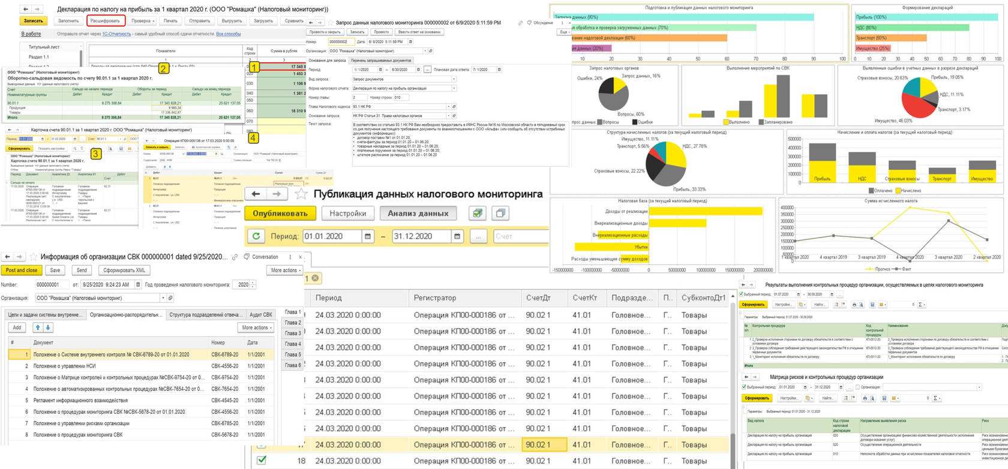Open the More actions menu beside Conversation

(x=285, y=270)
